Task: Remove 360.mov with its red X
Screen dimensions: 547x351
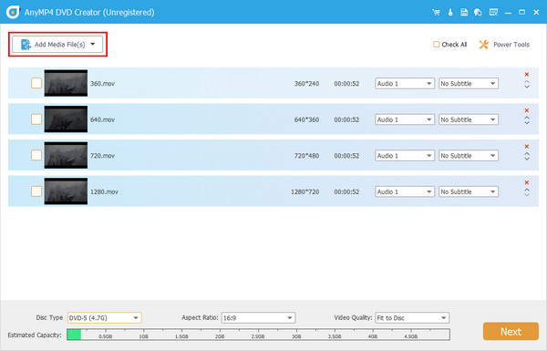Action: coord(527,75)
